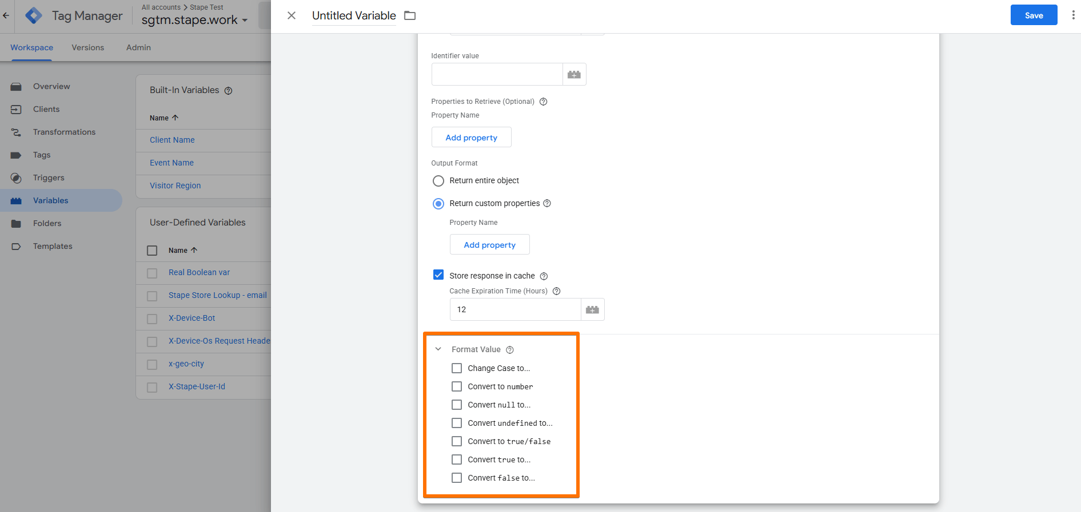Enable Convert undefined to... checkbox
Image resolution: width=1081 pixels, height=512 pixels.
[457, 423]
